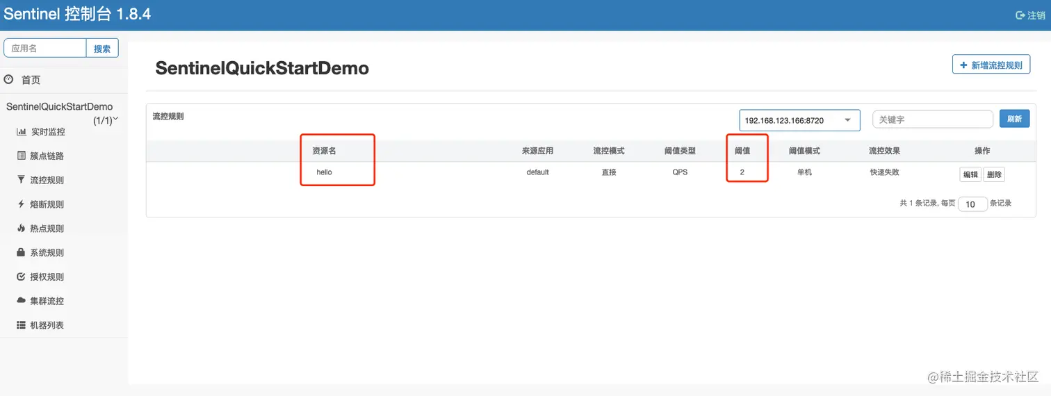
Task: Click the flame icon for 热点规则
Action: point(21,228)
